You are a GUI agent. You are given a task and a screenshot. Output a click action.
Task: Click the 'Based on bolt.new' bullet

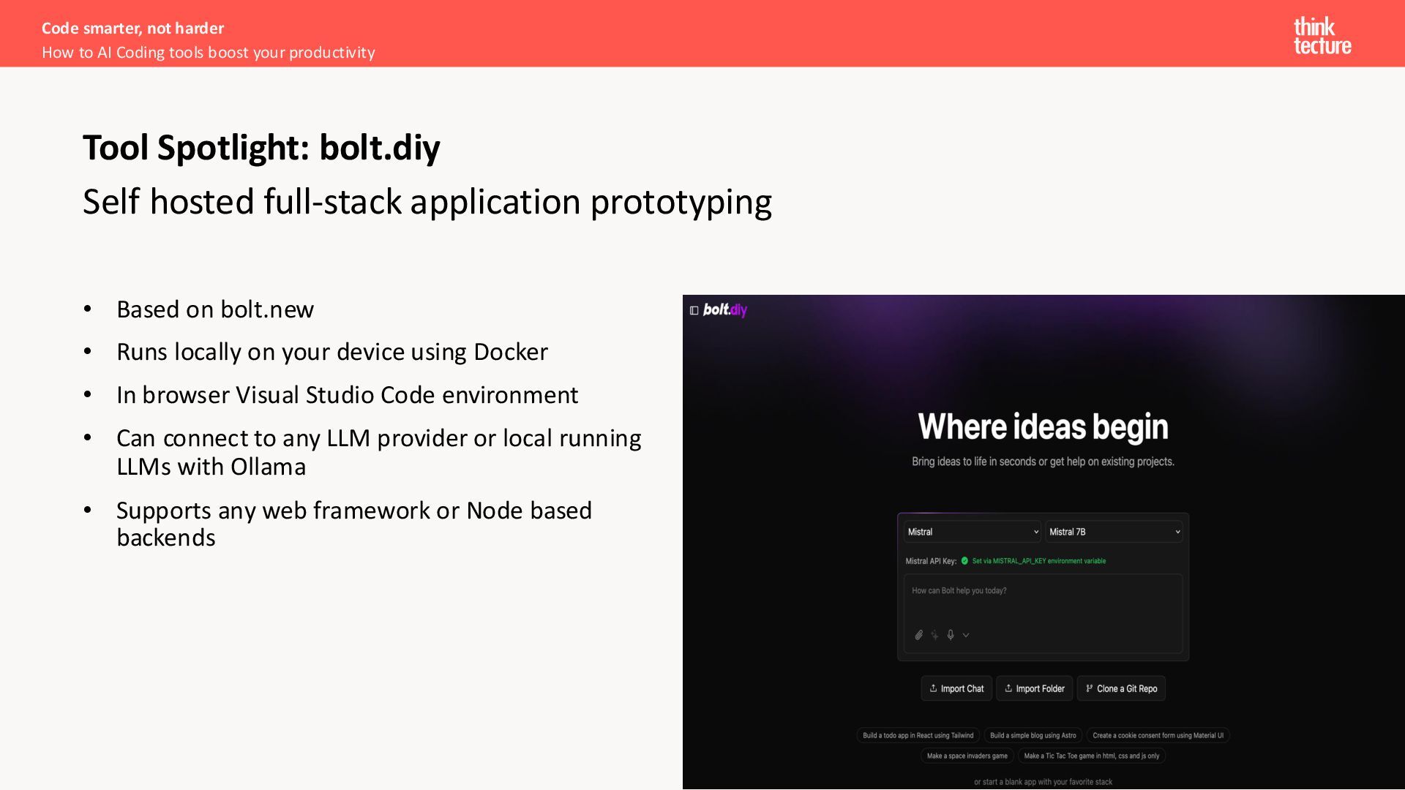215,309
